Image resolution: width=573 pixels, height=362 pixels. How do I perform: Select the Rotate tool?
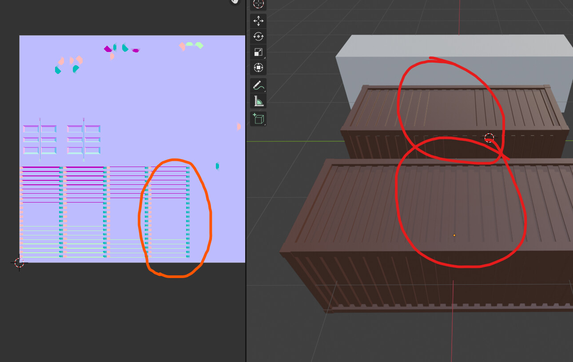pos(258,36)
